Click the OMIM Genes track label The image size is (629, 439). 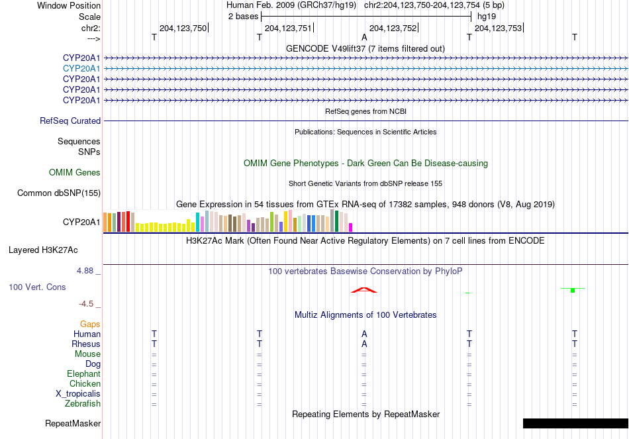click(75, 173)
